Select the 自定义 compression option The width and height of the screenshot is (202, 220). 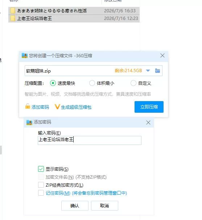[133, 83]
